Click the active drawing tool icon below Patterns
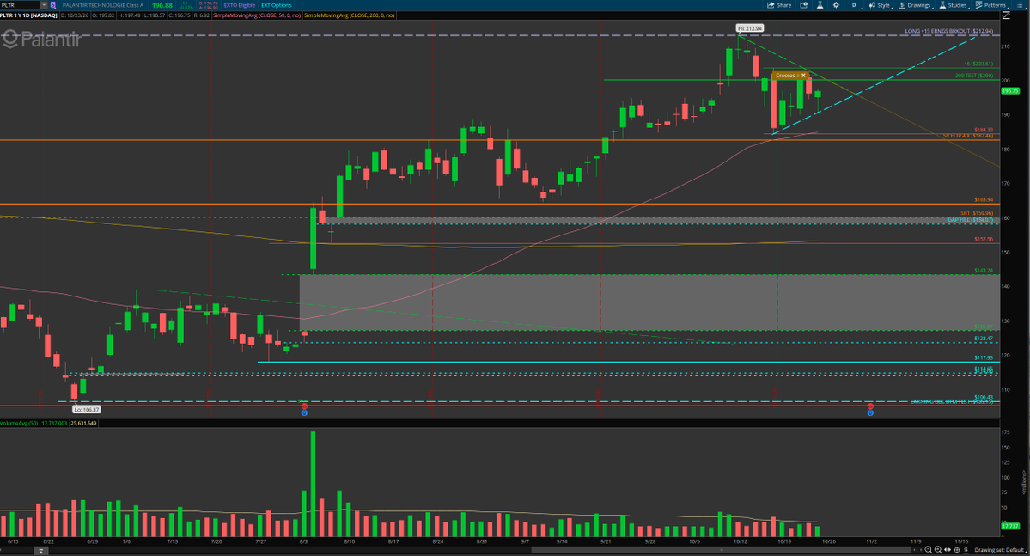Viewport: 1030px width, 556px height. (1006, 15)
